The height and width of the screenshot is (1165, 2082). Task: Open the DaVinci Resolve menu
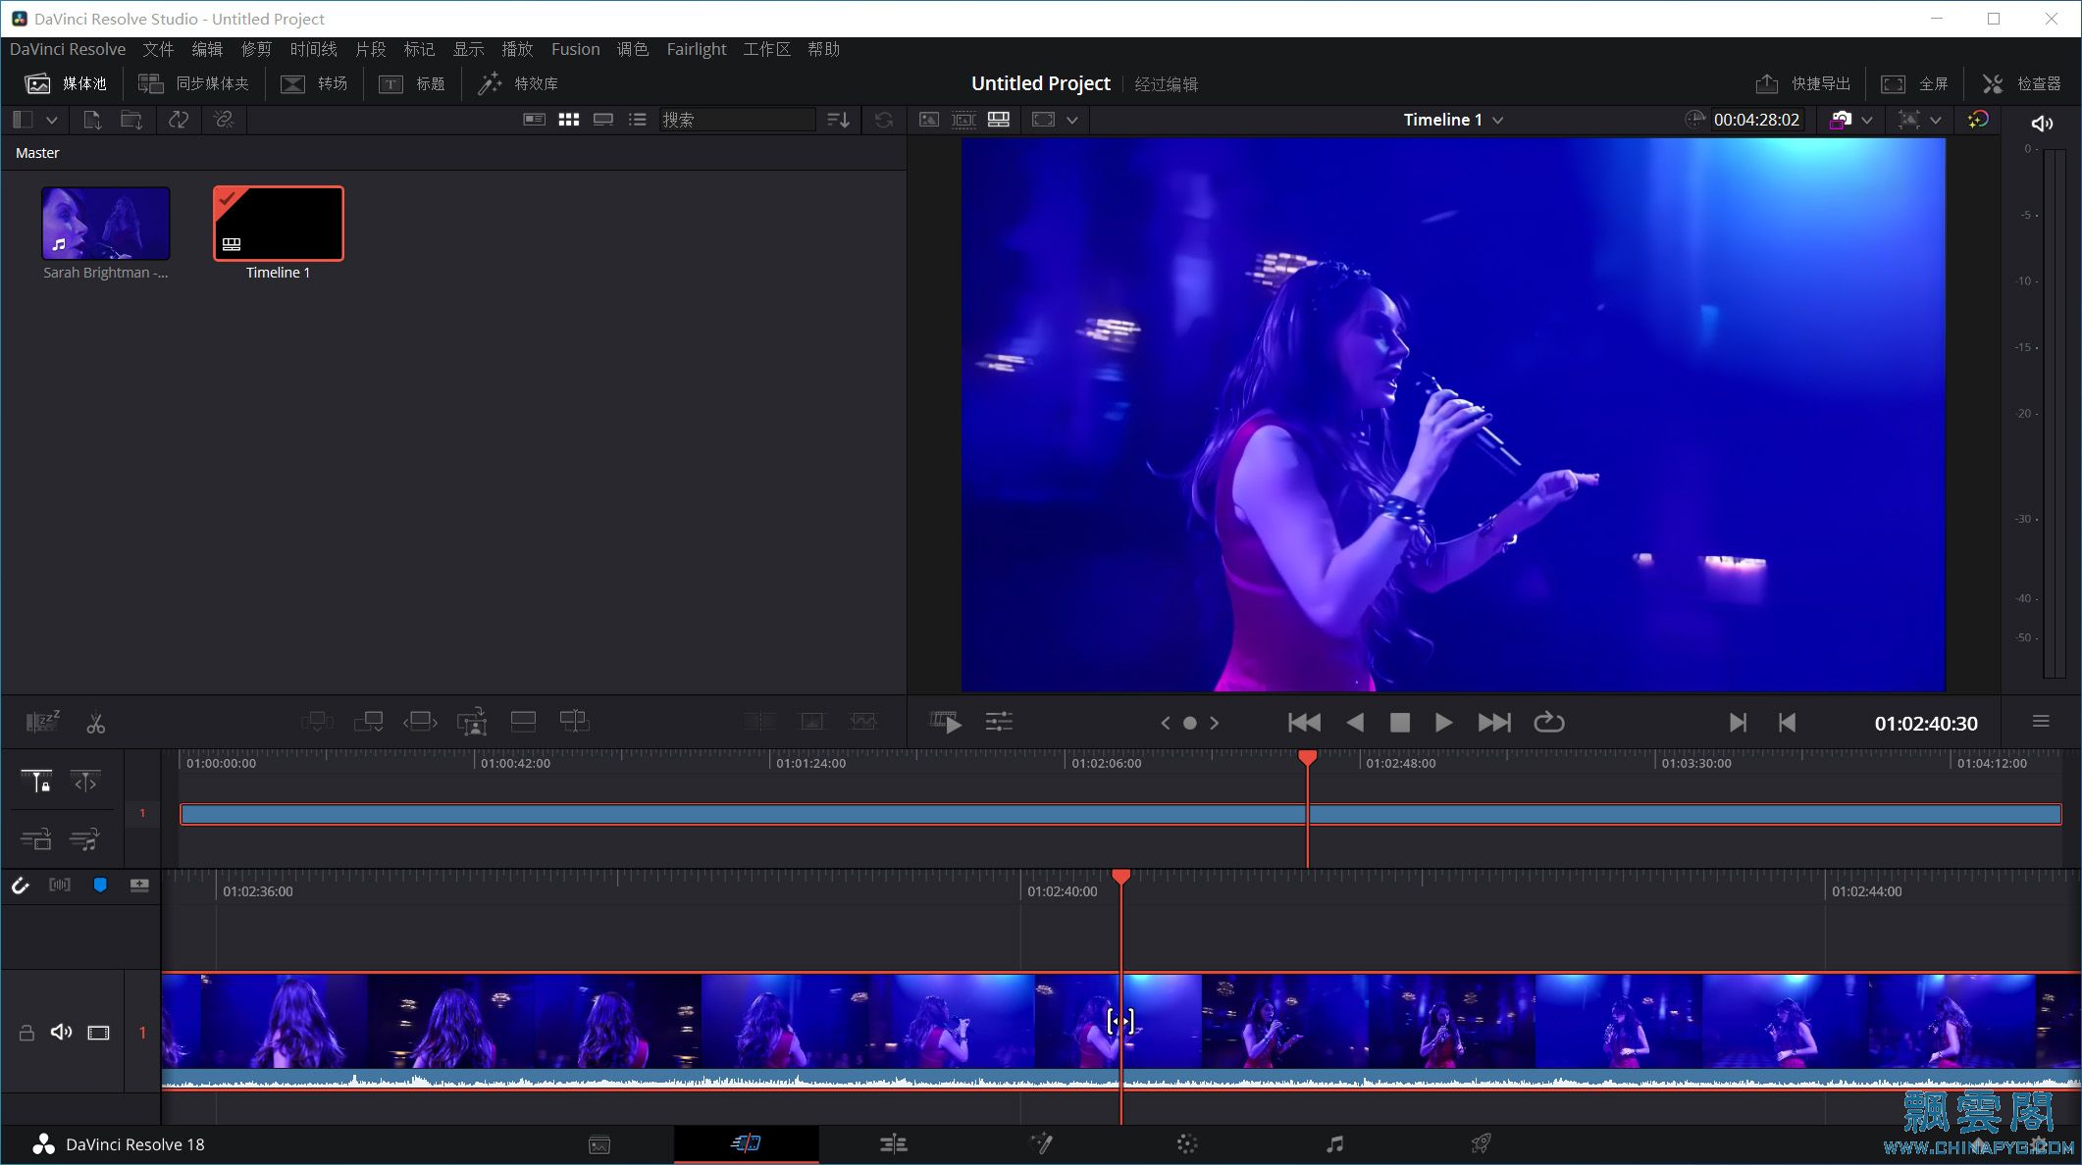(x=68, y=49)
